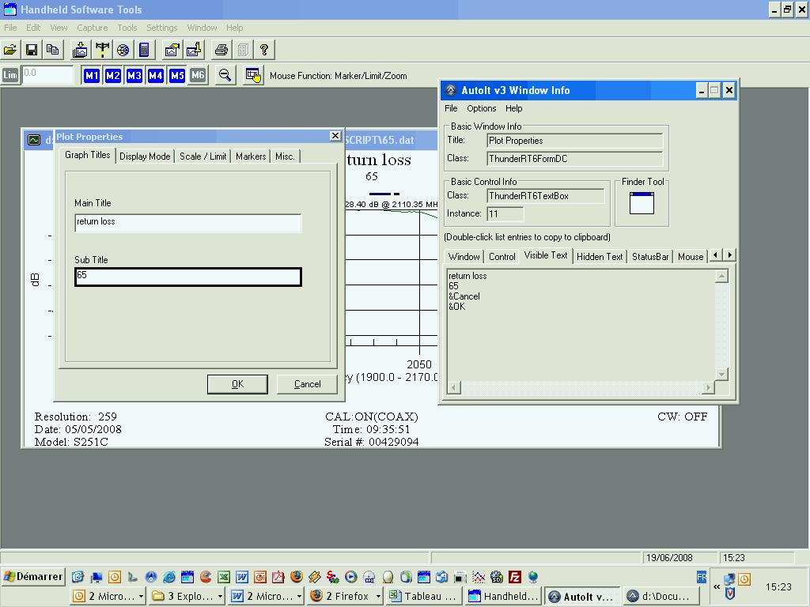Expand the Explorer taskbar group arrow

(220, 597)
